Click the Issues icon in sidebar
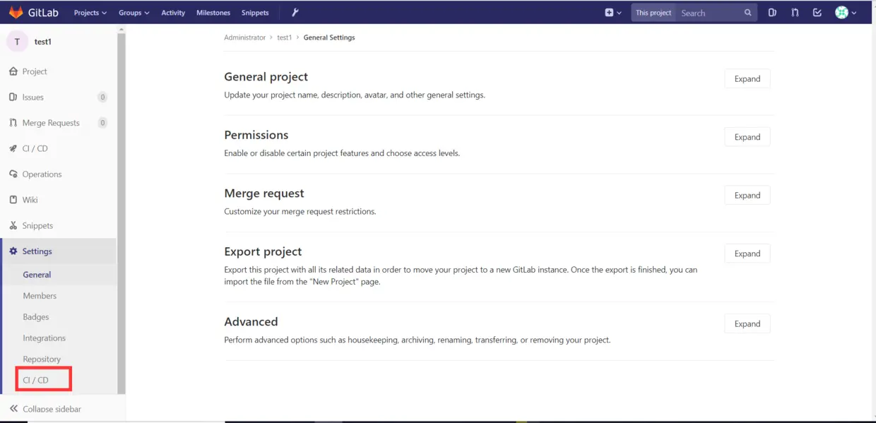 point(13,97)
